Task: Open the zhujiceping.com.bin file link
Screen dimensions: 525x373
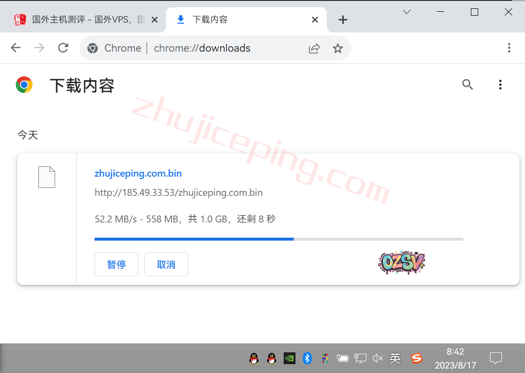Action: pyautogui.click(x=138, y=173)
